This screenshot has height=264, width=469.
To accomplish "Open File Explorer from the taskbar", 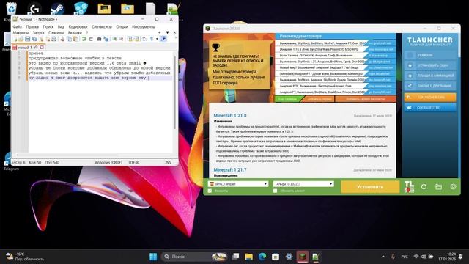I will tap(249, 257).
